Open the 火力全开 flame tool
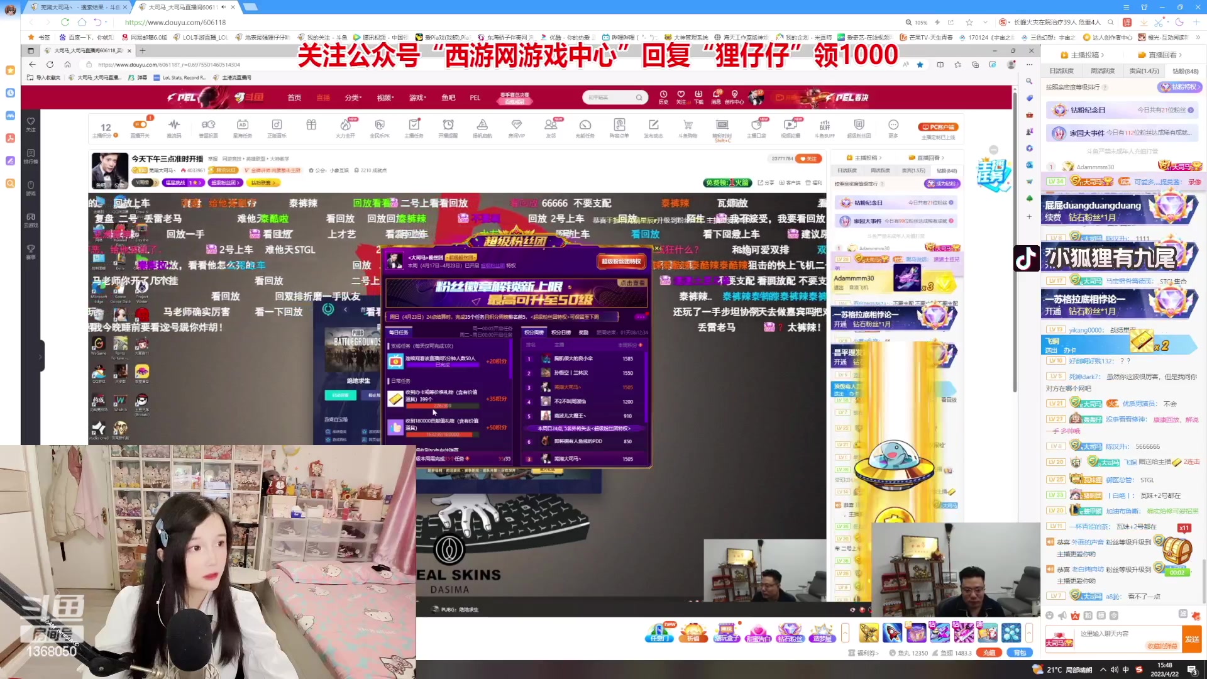 (345, 128)
